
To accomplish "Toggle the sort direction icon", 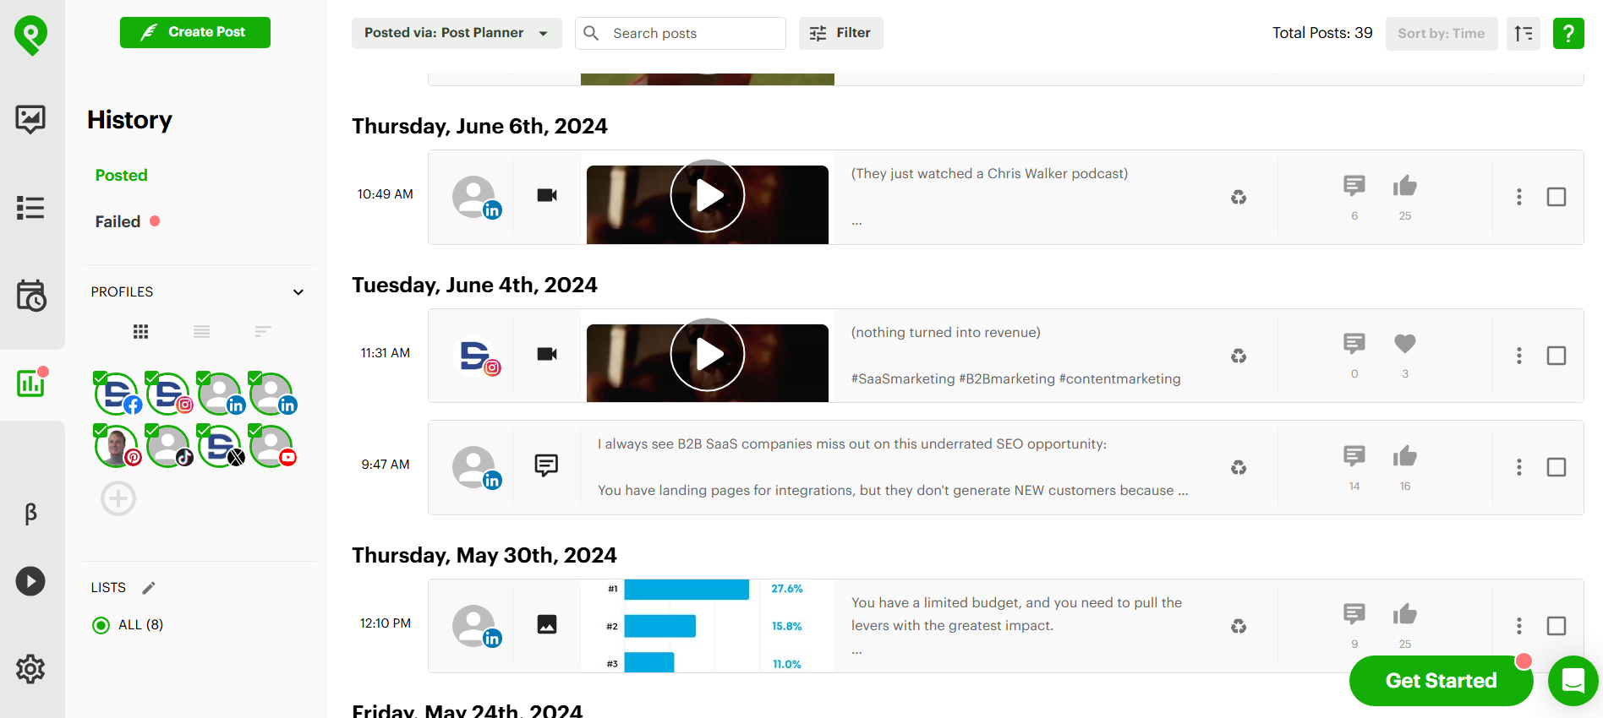I will [x=1524, y=34].
